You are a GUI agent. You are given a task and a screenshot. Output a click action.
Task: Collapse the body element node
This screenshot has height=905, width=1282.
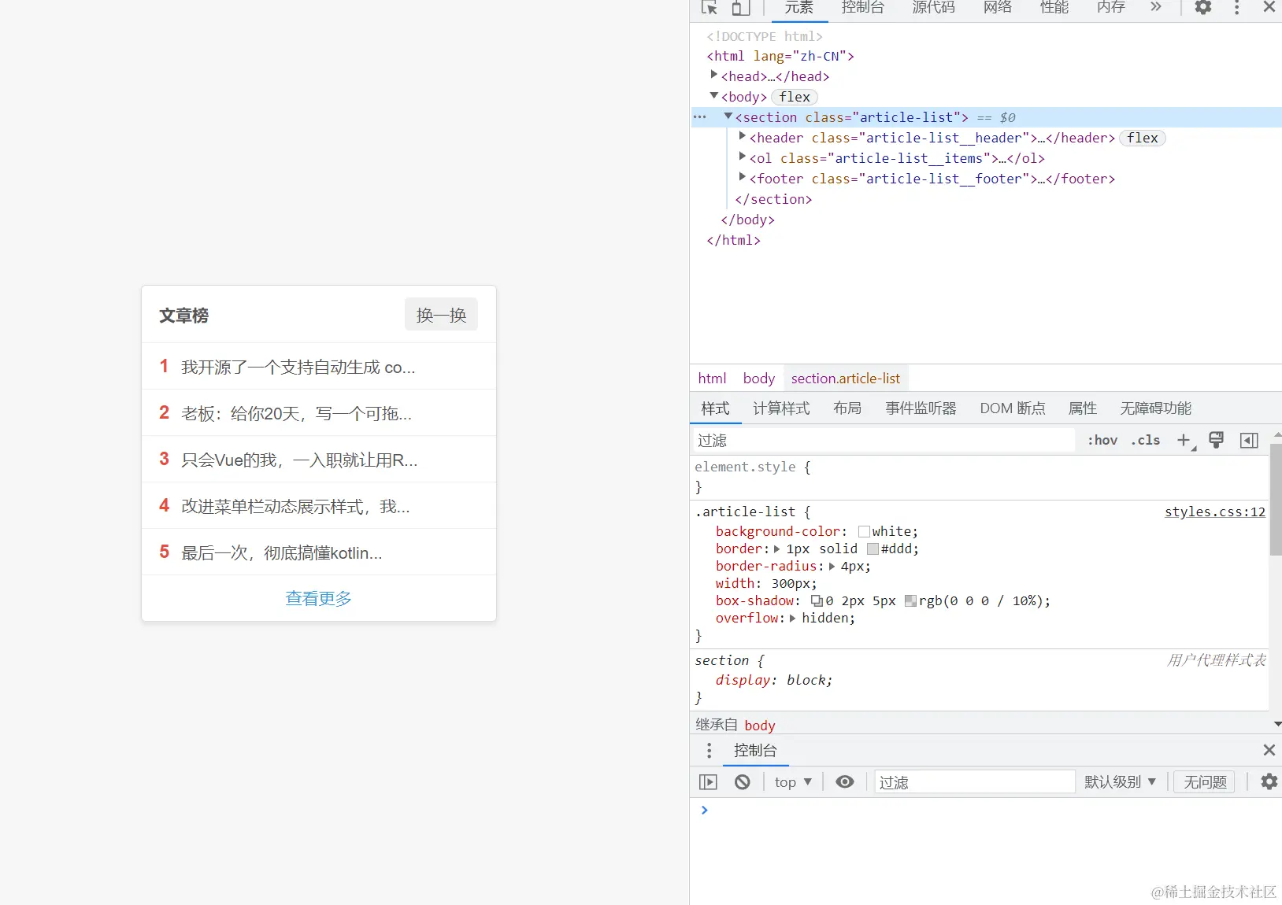pyautogui.click(x=714, y=95)
